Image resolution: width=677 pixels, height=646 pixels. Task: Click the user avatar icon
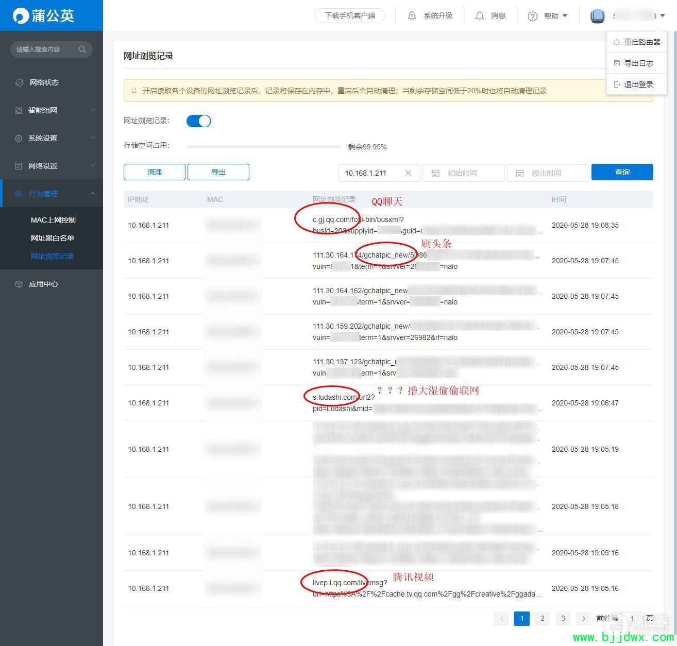[x=598, y=16]
